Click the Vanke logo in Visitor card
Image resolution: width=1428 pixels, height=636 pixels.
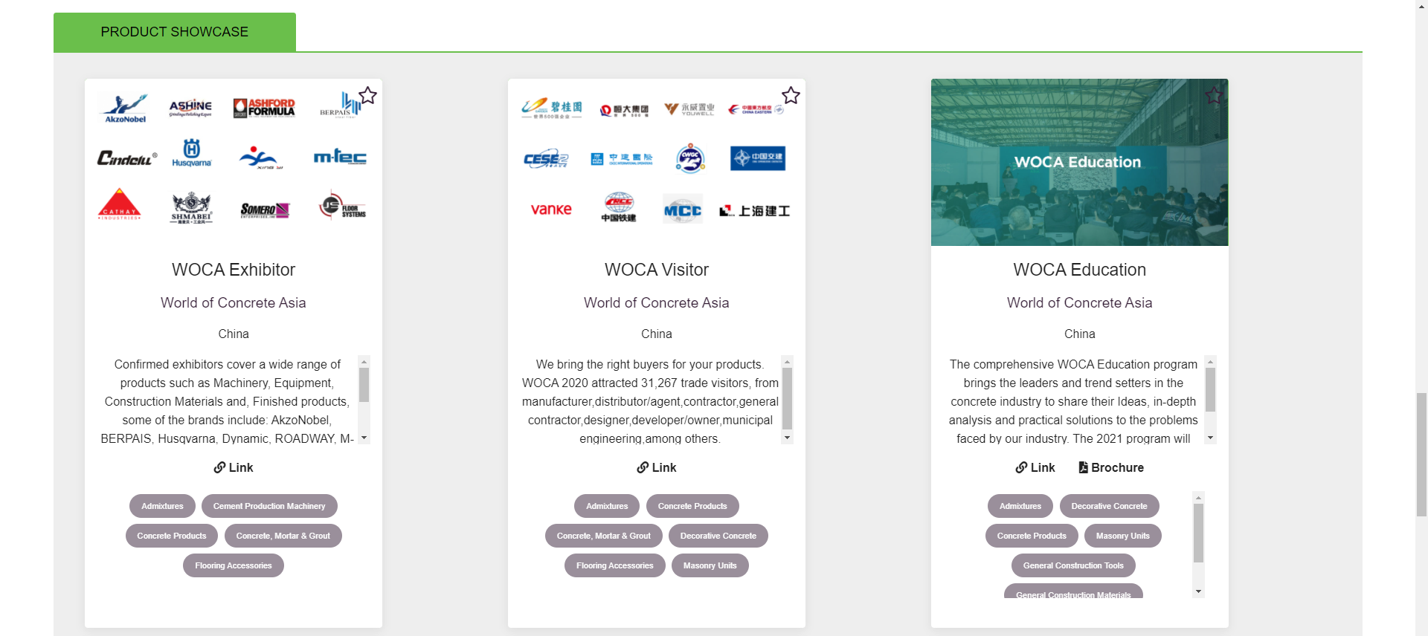(551, 210)
